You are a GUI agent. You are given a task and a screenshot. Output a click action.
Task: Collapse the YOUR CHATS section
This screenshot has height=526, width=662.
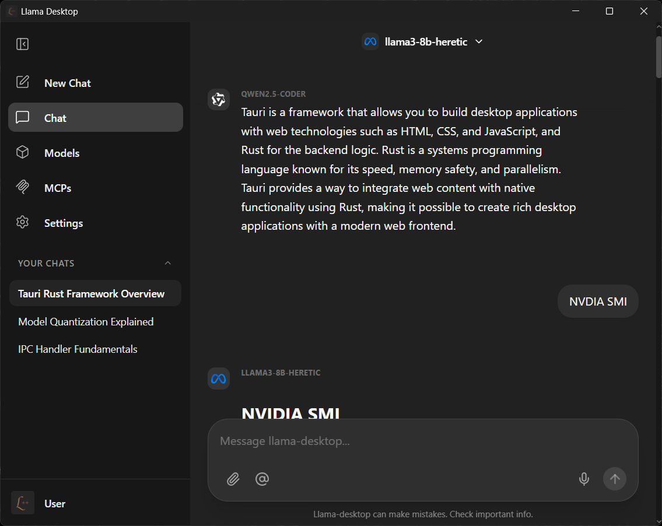pos(168,263)
